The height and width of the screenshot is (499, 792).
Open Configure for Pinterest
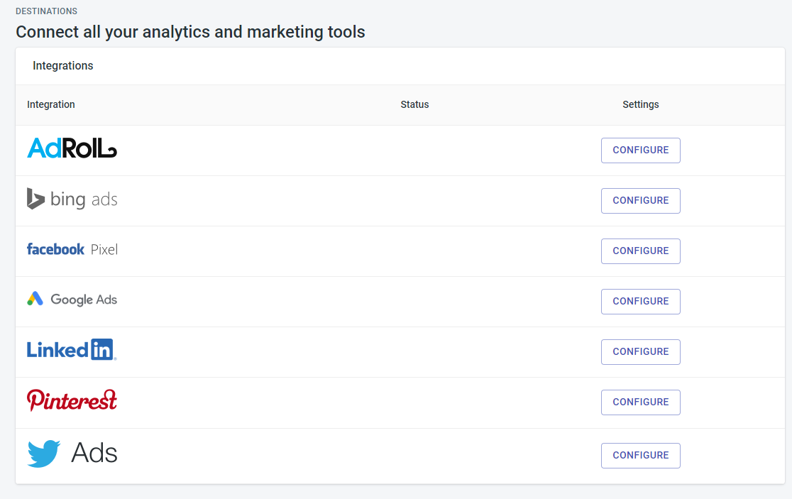coord(640,402)
